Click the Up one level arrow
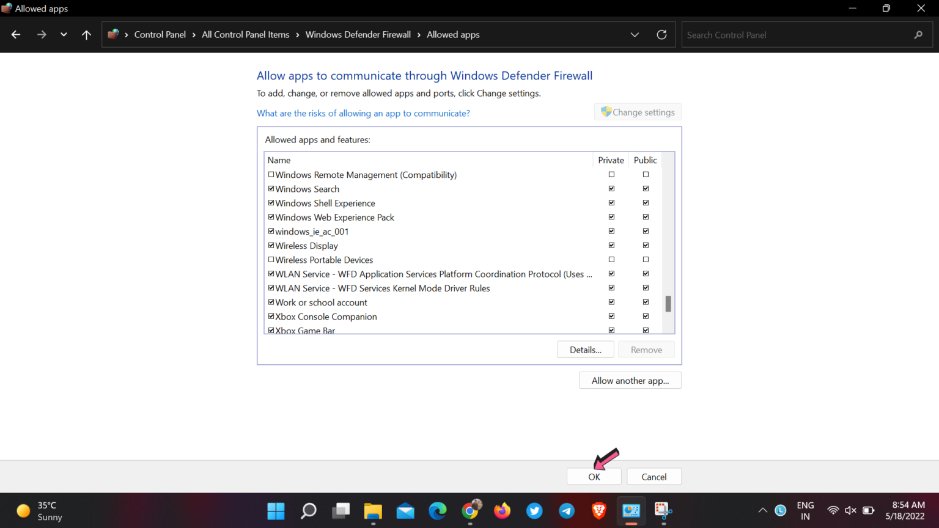The image size is (939, 528). (86, 34)
